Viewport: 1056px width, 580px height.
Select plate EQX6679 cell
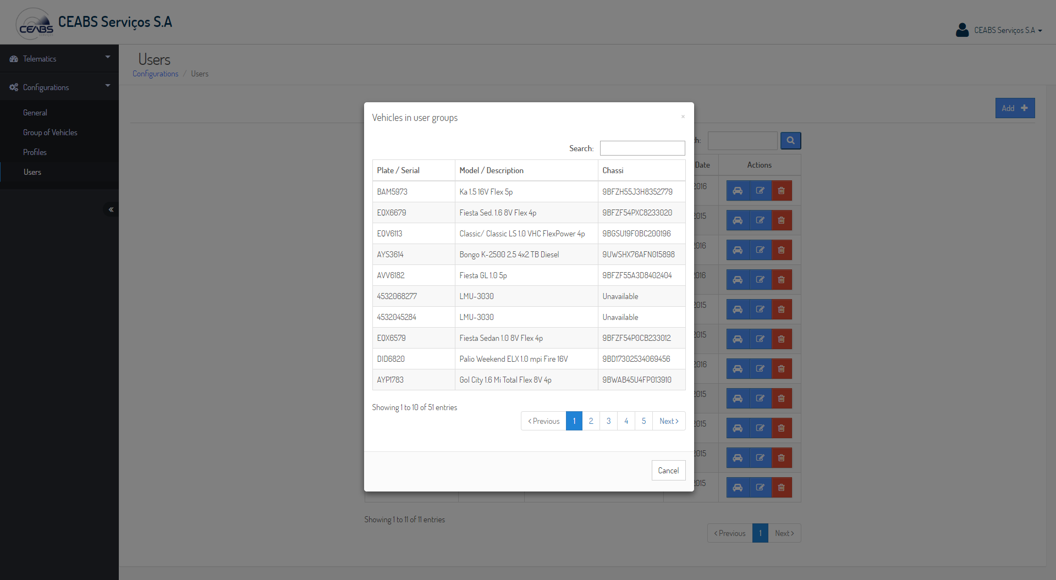(x=414, y=213)
